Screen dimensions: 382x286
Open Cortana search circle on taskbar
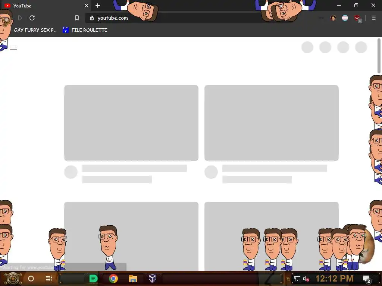tap(31, 279)
